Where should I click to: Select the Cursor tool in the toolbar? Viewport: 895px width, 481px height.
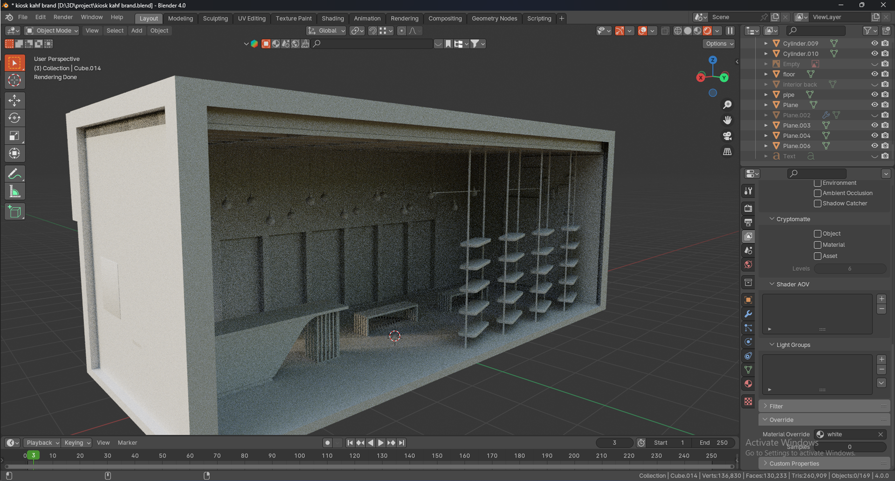pyautogui.click(x=14, y=80)
